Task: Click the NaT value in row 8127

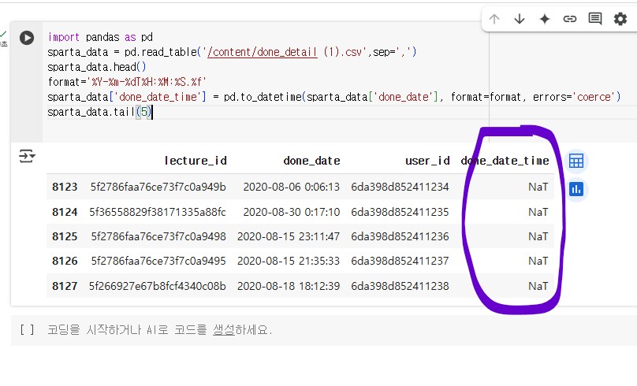Action: 538,286
